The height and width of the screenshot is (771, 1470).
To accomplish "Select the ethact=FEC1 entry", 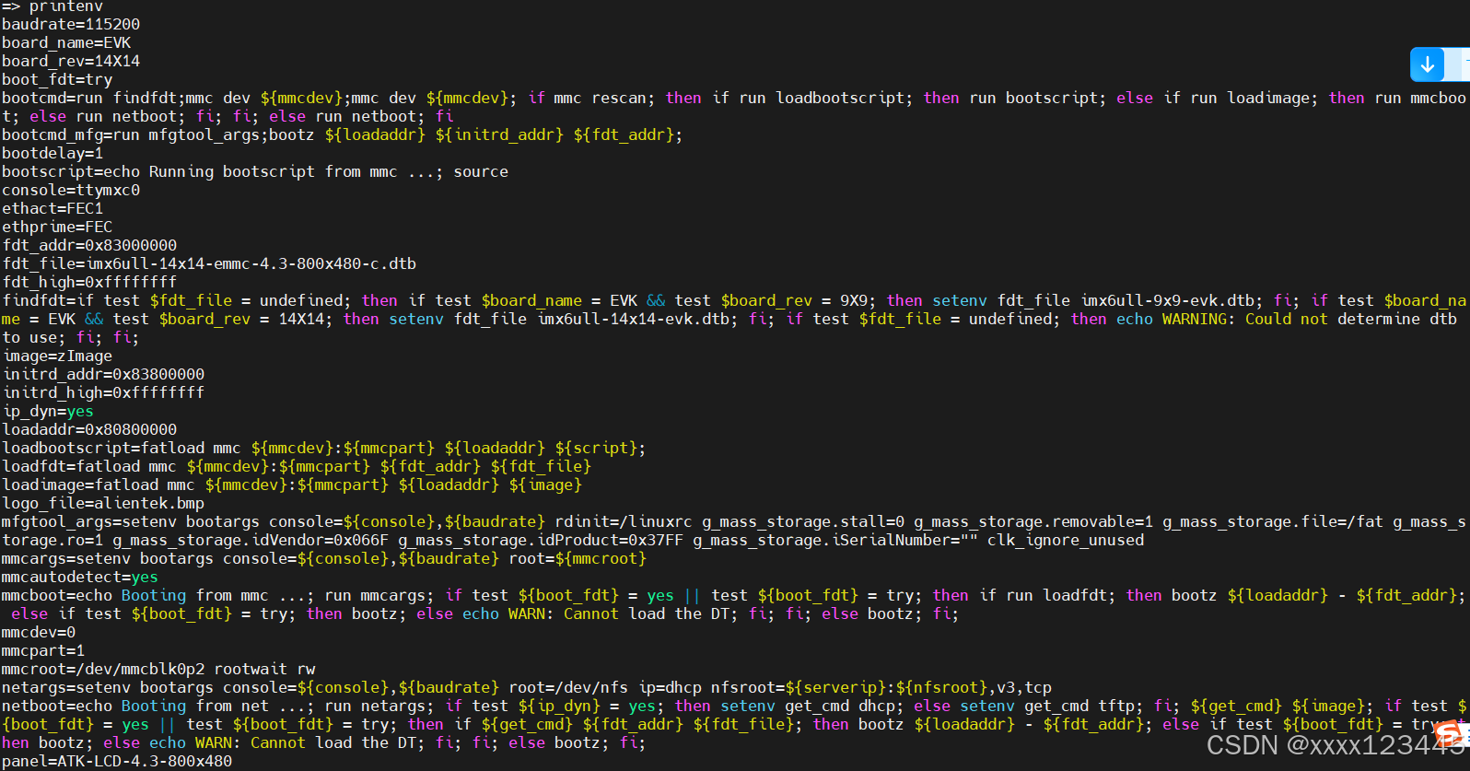I will coord(52,208).
